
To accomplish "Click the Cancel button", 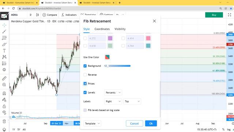I will click(x=135, y=124).
